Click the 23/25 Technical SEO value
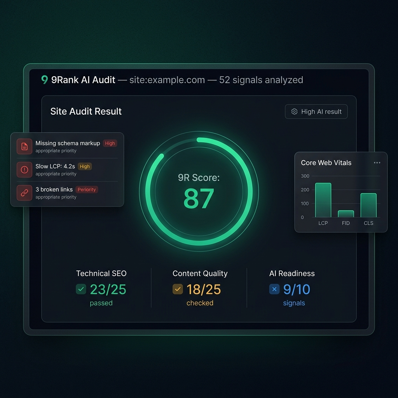The image size is (398, 398). point(108,289)
